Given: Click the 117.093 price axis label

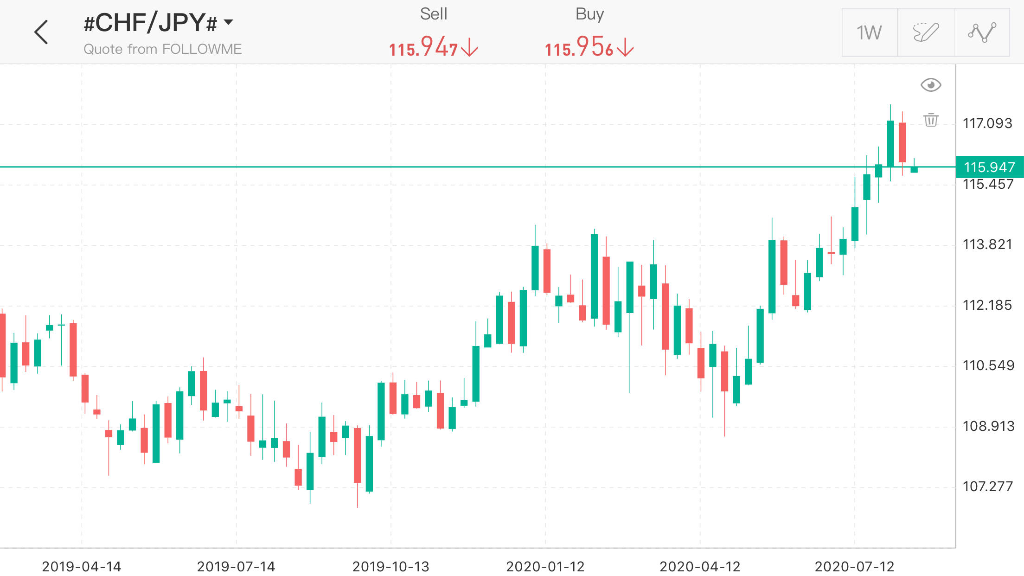Looking at the screenshot, I should point(987,123).
